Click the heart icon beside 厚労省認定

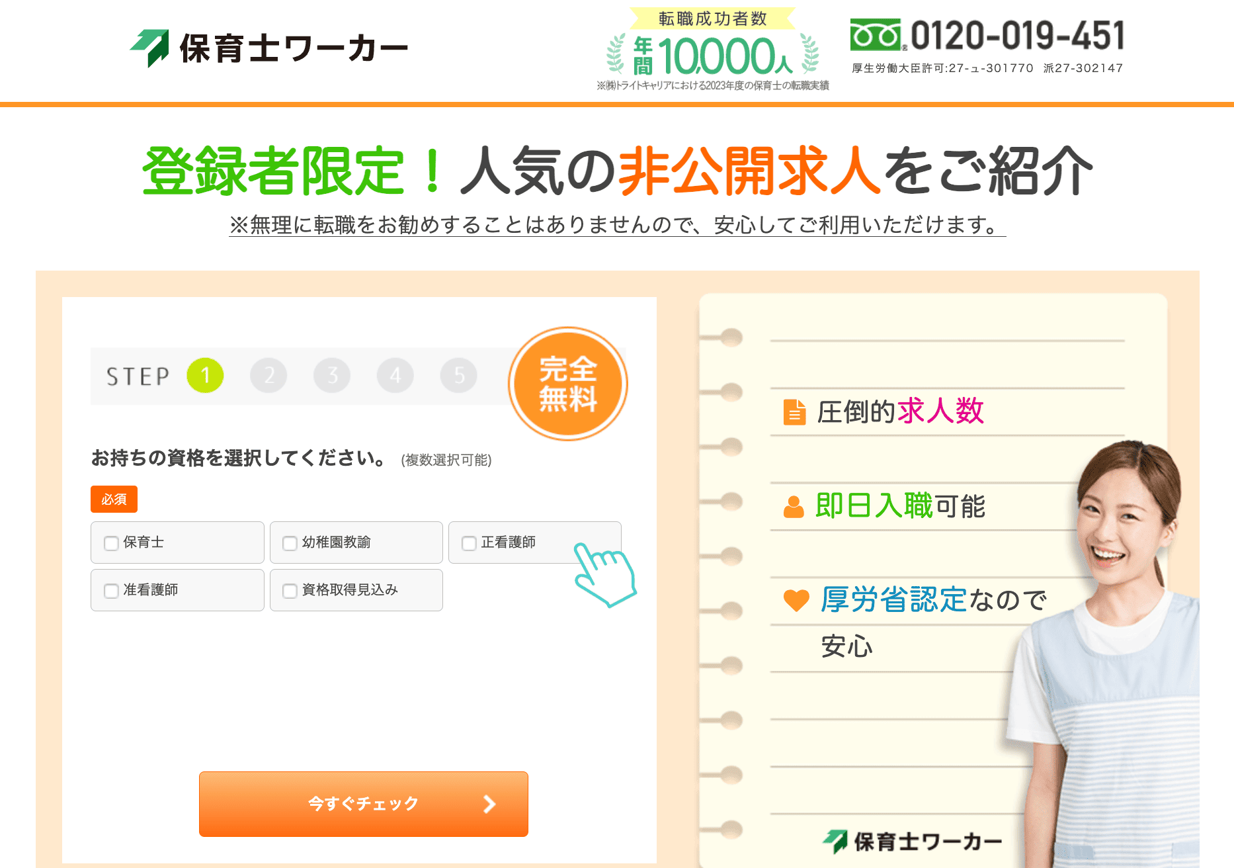coord(796,600)
